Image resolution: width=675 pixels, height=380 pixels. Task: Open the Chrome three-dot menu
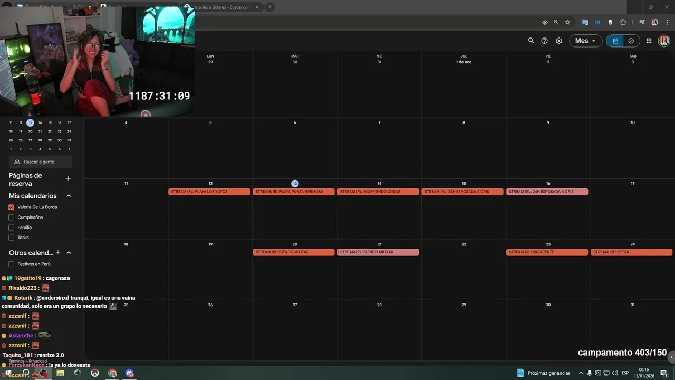click(667, 22)
